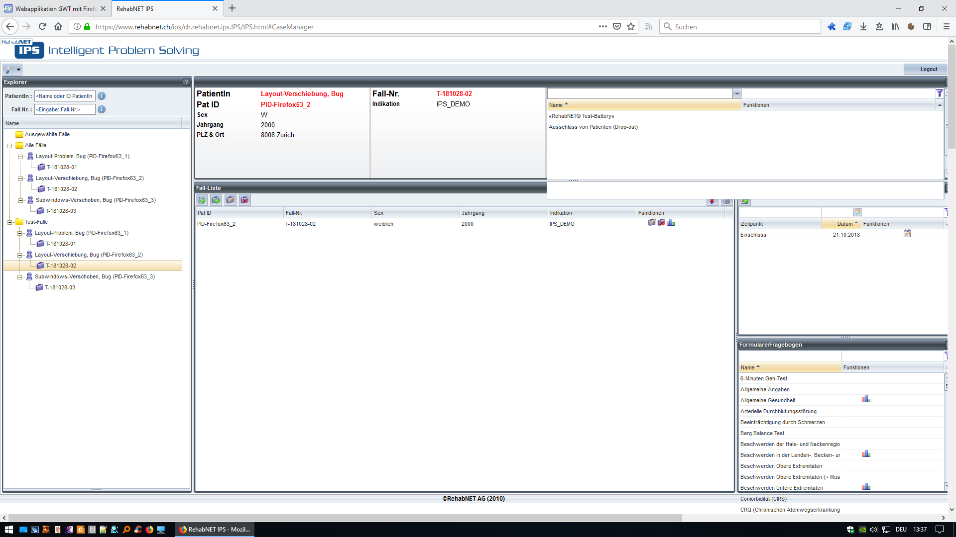Open the calendar date picker above Datum column
Image resolution: width=956 pixels, height=537 pixels.
tap(857, 212)
